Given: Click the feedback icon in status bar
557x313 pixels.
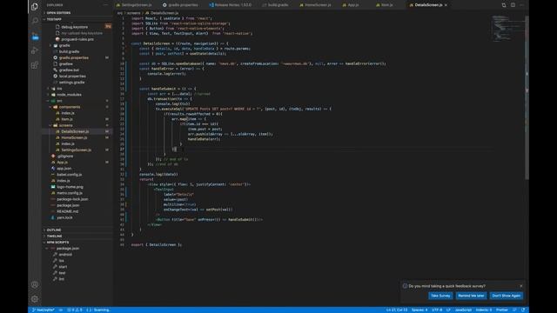Looking at the screenshot, I should pos(514,310).
